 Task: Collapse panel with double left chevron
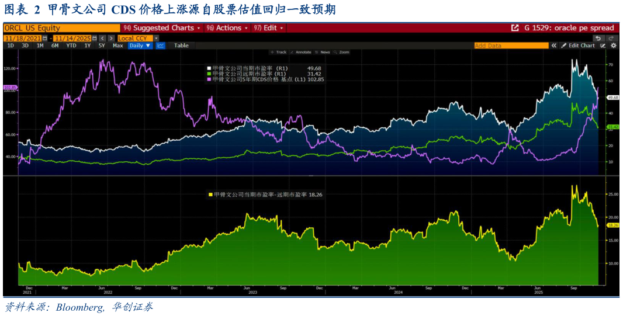[x=554, y=46]
